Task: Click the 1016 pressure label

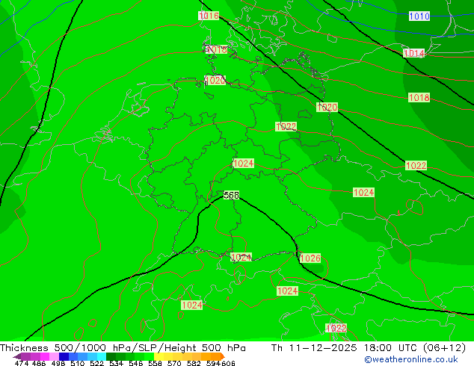Action: pos(209,16)
